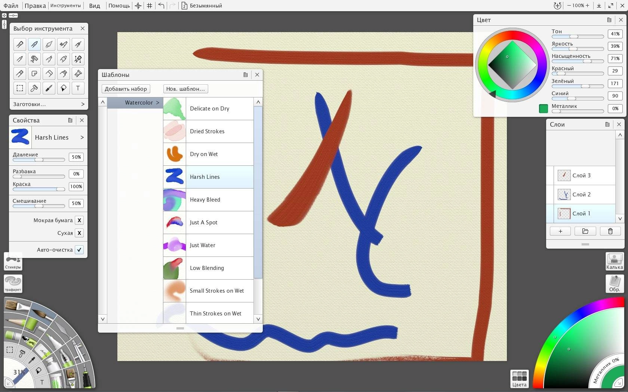Image resolution: width=628 pixels, height=392 pixels.
Task: Choose the Airbrush tool in tool picker panel
Action: pyautogui.click(x=64, y=44)
